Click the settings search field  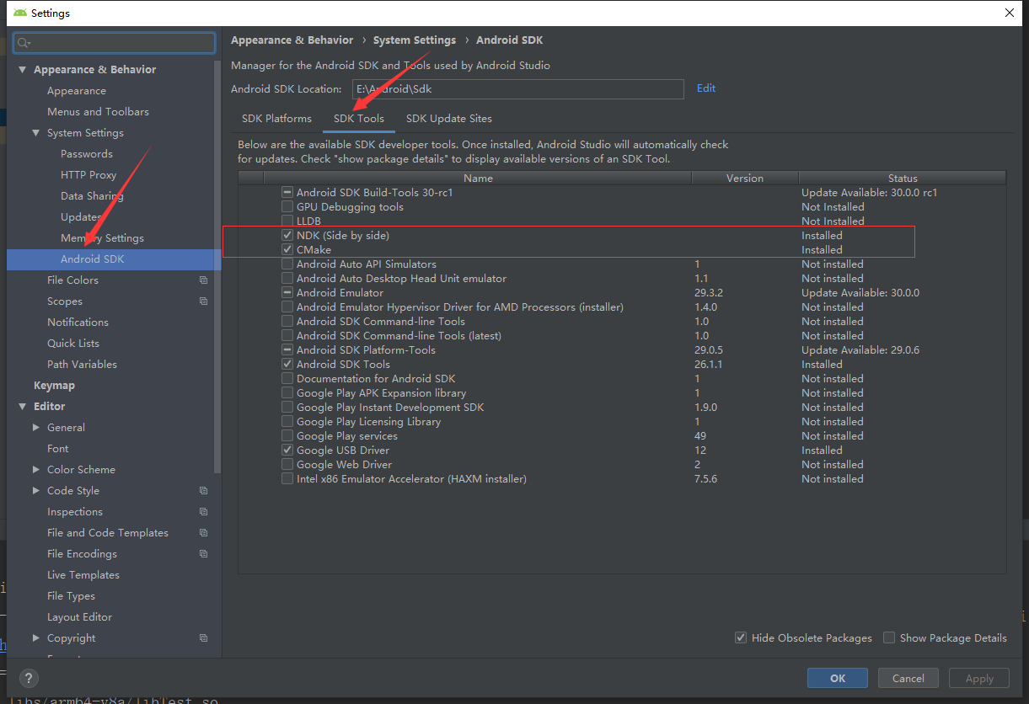point(115,43)
